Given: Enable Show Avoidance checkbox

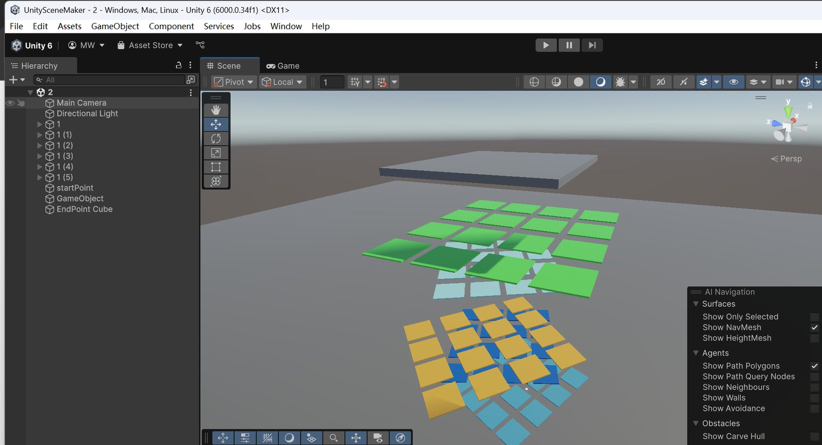Looking at the screenshot, I should pos(814,409).
